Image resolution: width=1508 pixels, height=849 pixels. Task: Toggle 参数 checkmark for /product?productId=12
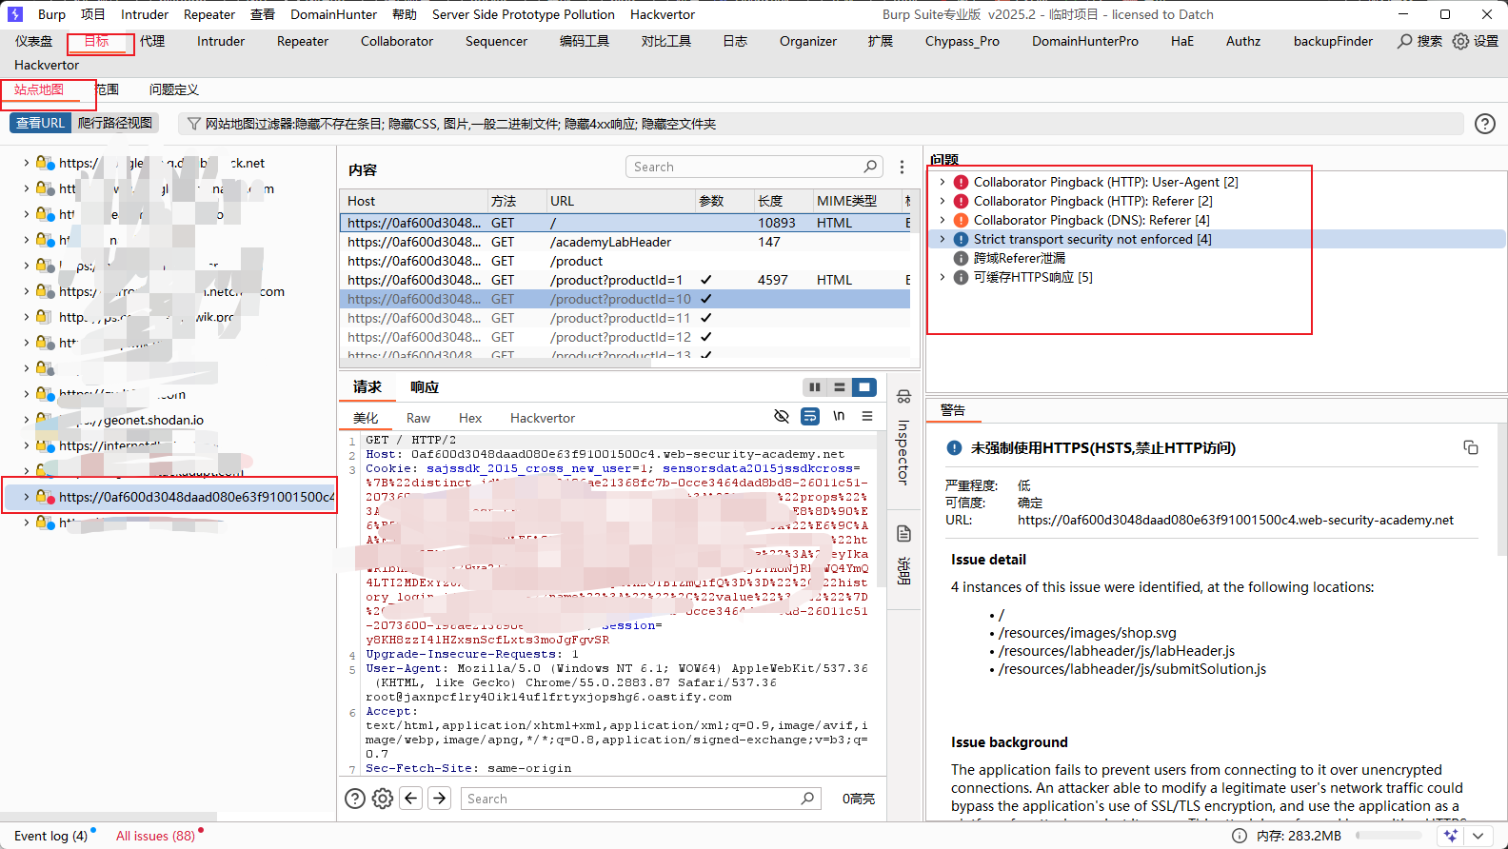pyautogui.click(x=705, y=337)
